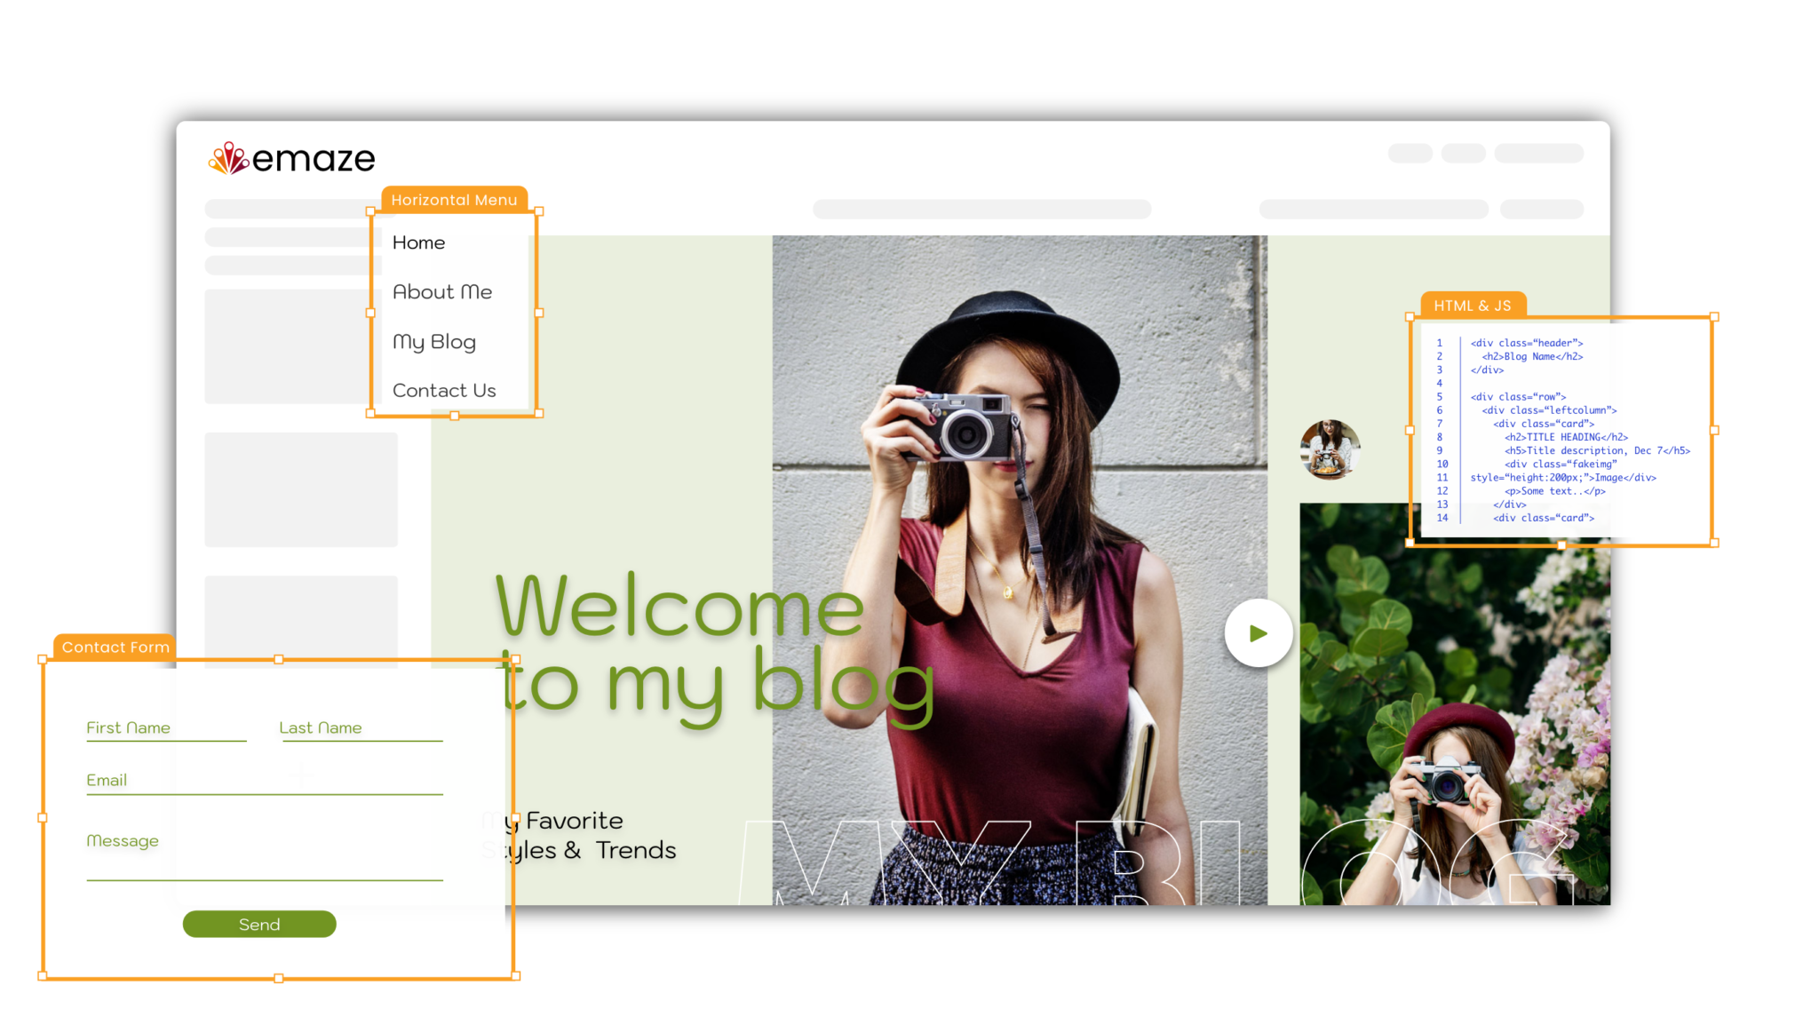Viewport: 1819px width, 1025px height.
Task: Click the emaze logo
Action: tap(291, 158)
